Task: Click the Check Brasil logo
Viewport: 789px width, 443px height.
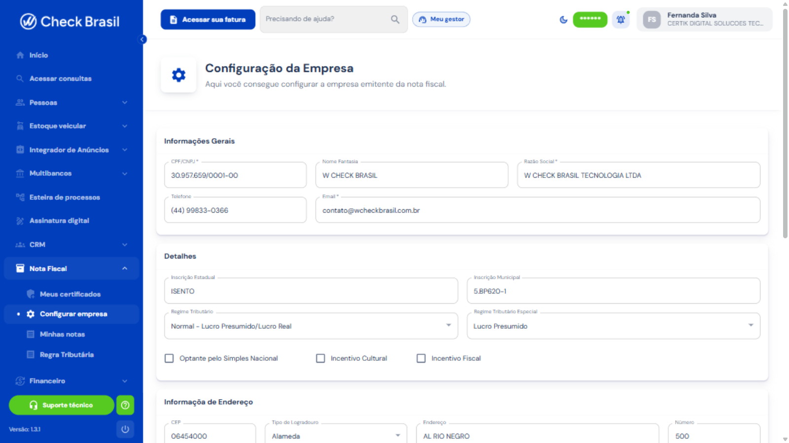Action: (70, 22)
